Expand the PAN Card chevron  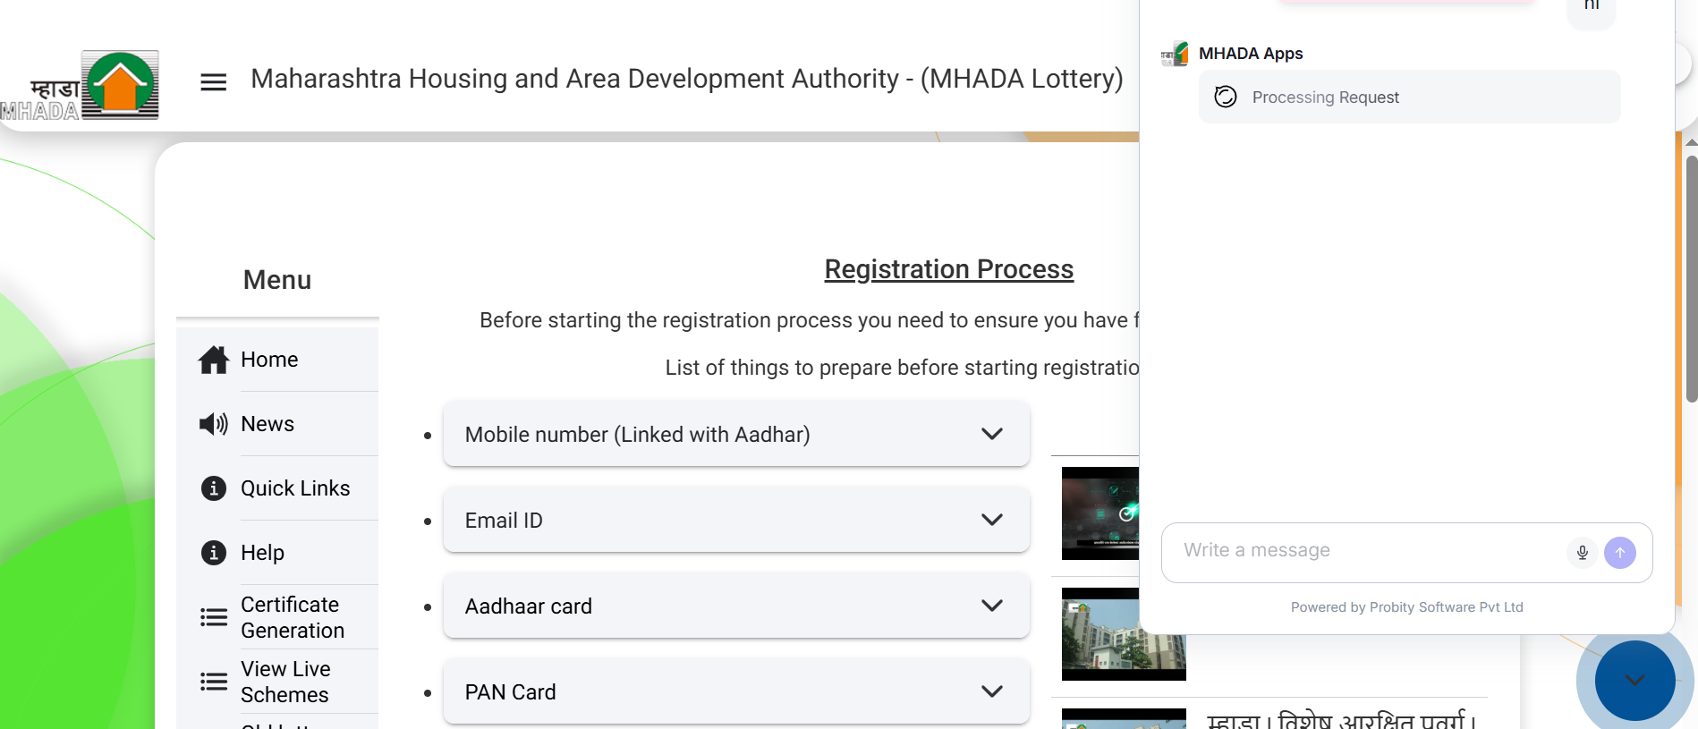992,691
